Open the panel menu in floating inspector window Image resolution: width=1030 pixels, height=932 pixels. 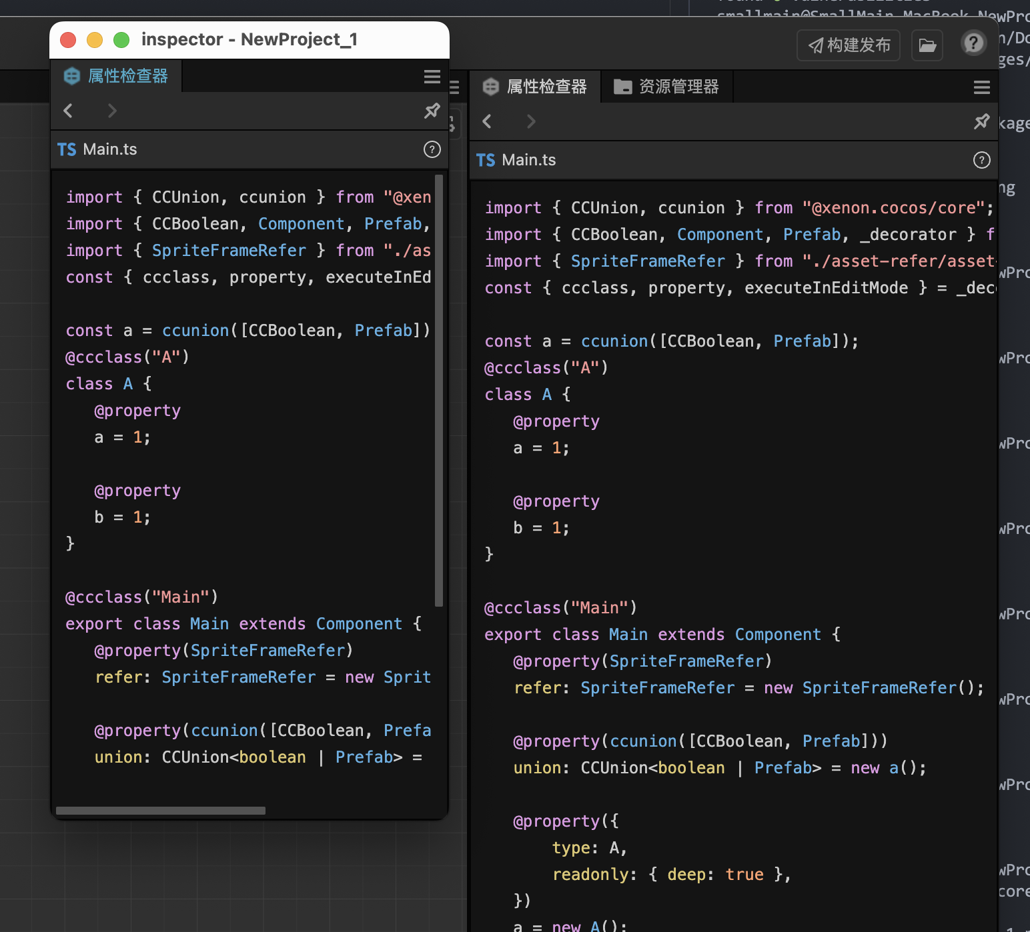[432, 77]
